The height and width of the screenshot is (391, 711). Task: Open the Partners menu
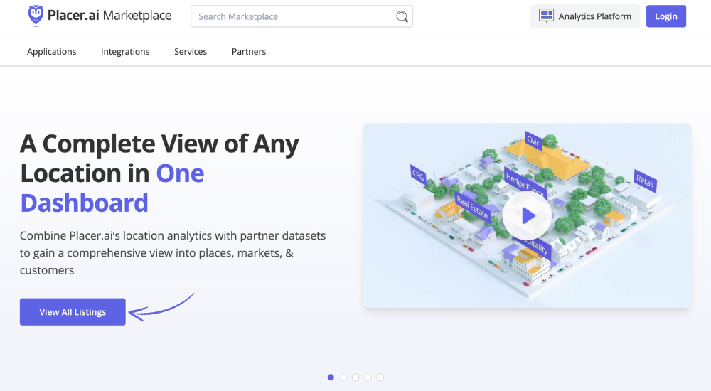[x=248, y=52]
